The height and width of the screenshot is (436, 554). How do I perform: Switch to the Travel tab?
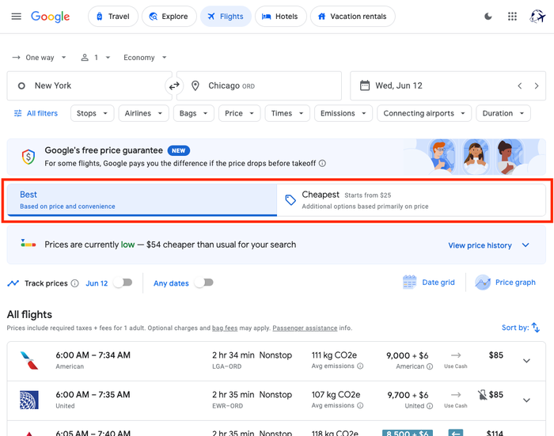[x=113, y=17]
